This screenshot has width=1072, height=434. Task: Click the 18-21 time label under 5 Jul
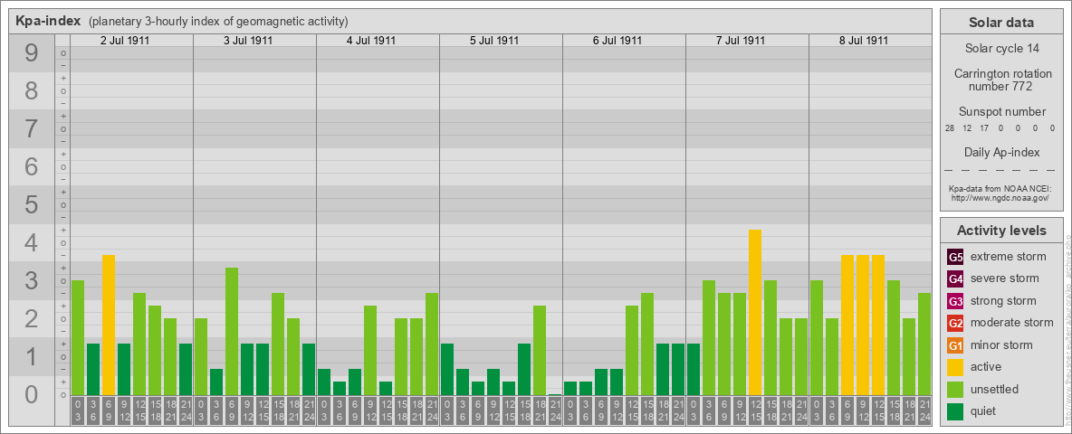point(540,411)
